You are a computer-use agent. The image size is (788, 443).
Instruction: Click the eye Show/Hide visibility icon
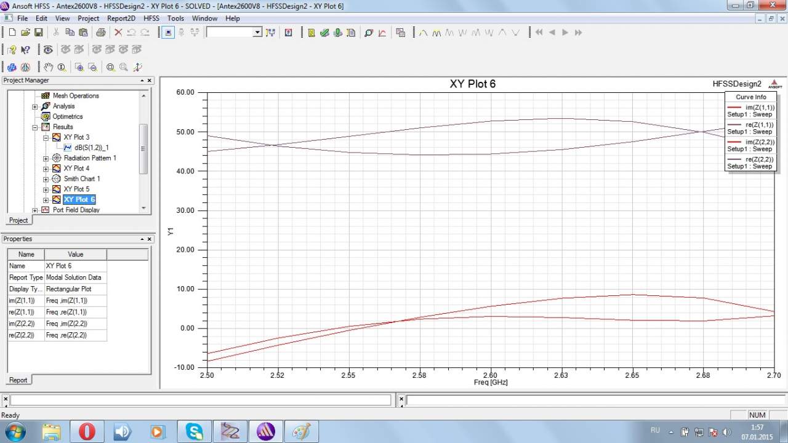pyautogui.click(x=48, y=50)
